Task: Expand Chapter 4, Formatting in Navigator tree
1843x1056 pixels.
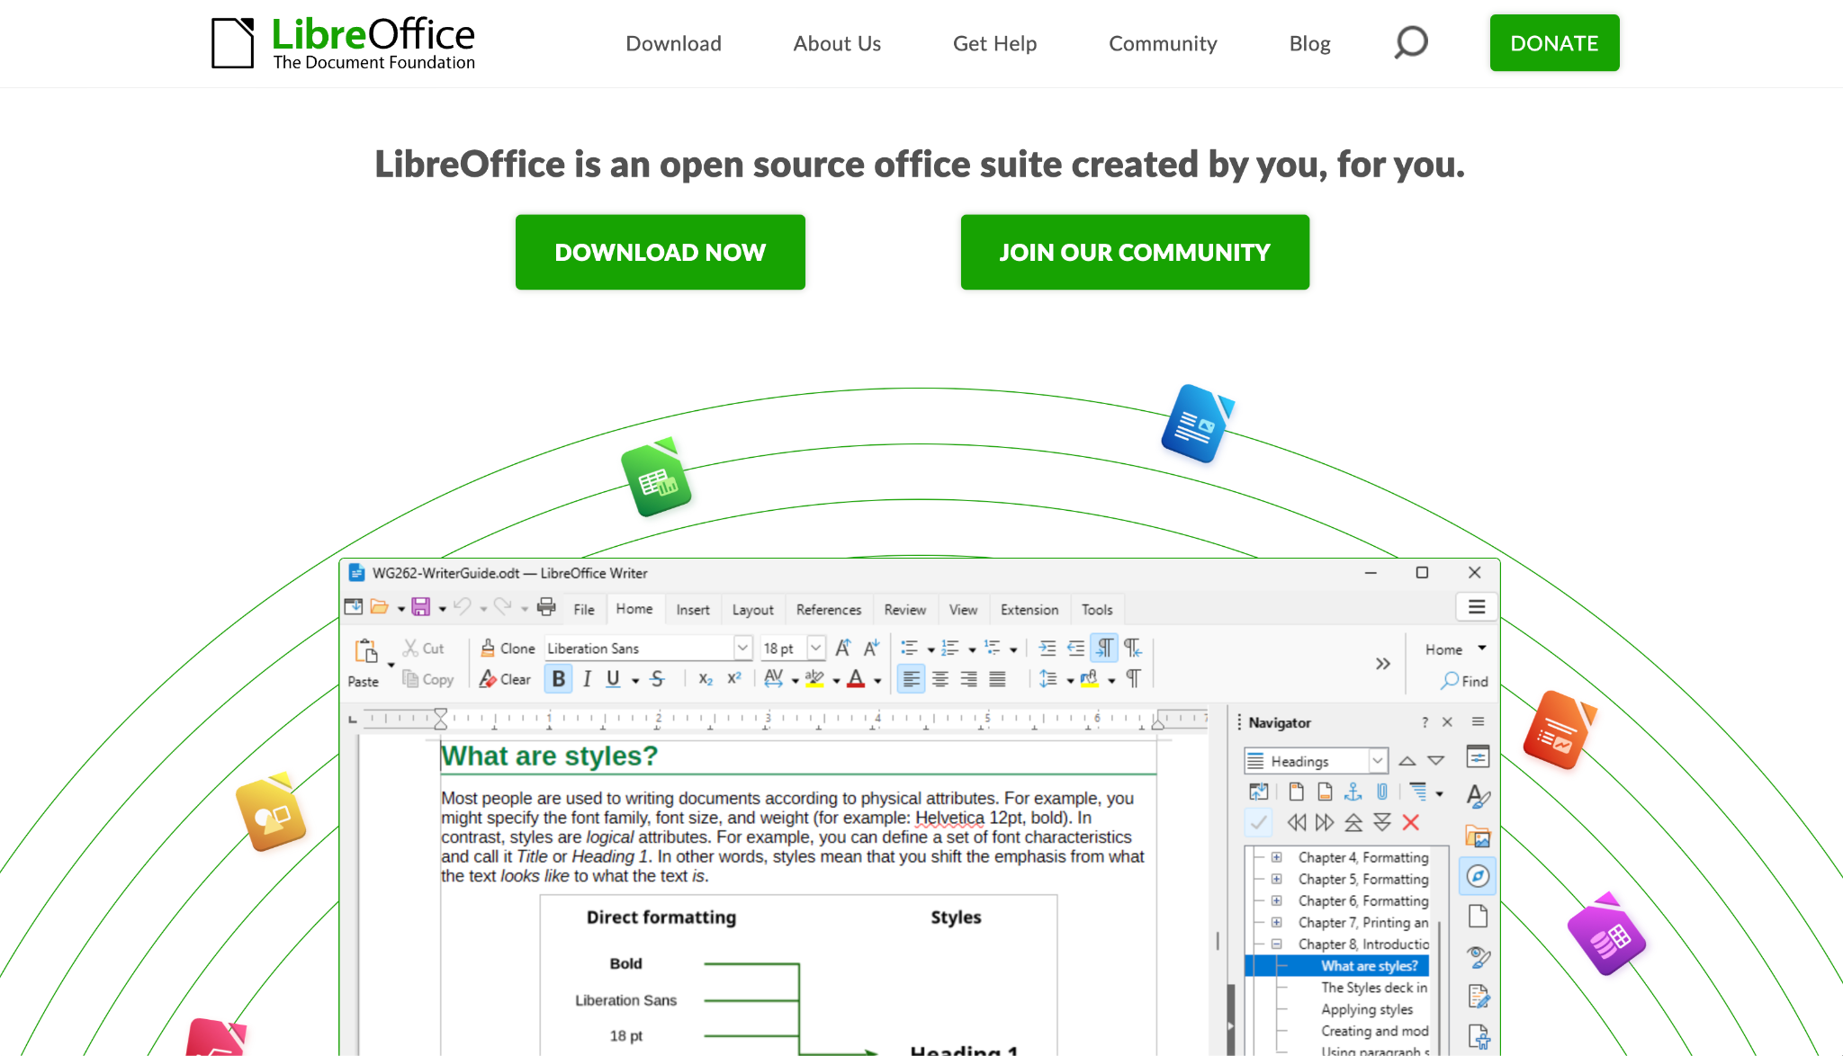Action: (1276, 857)
